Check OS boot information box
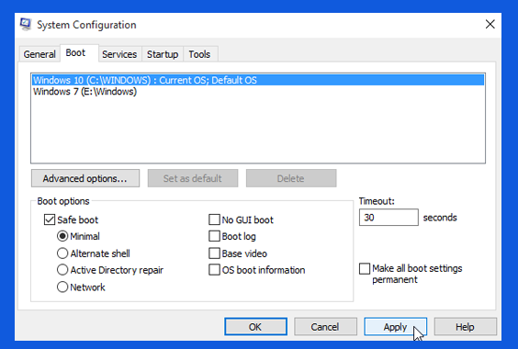Screen dimensions: 518x349 tap(214, 270)
